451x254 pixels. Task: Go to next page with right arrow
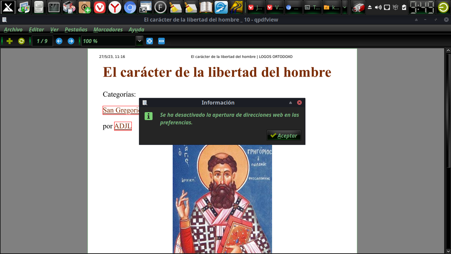[x=71, y=41]
